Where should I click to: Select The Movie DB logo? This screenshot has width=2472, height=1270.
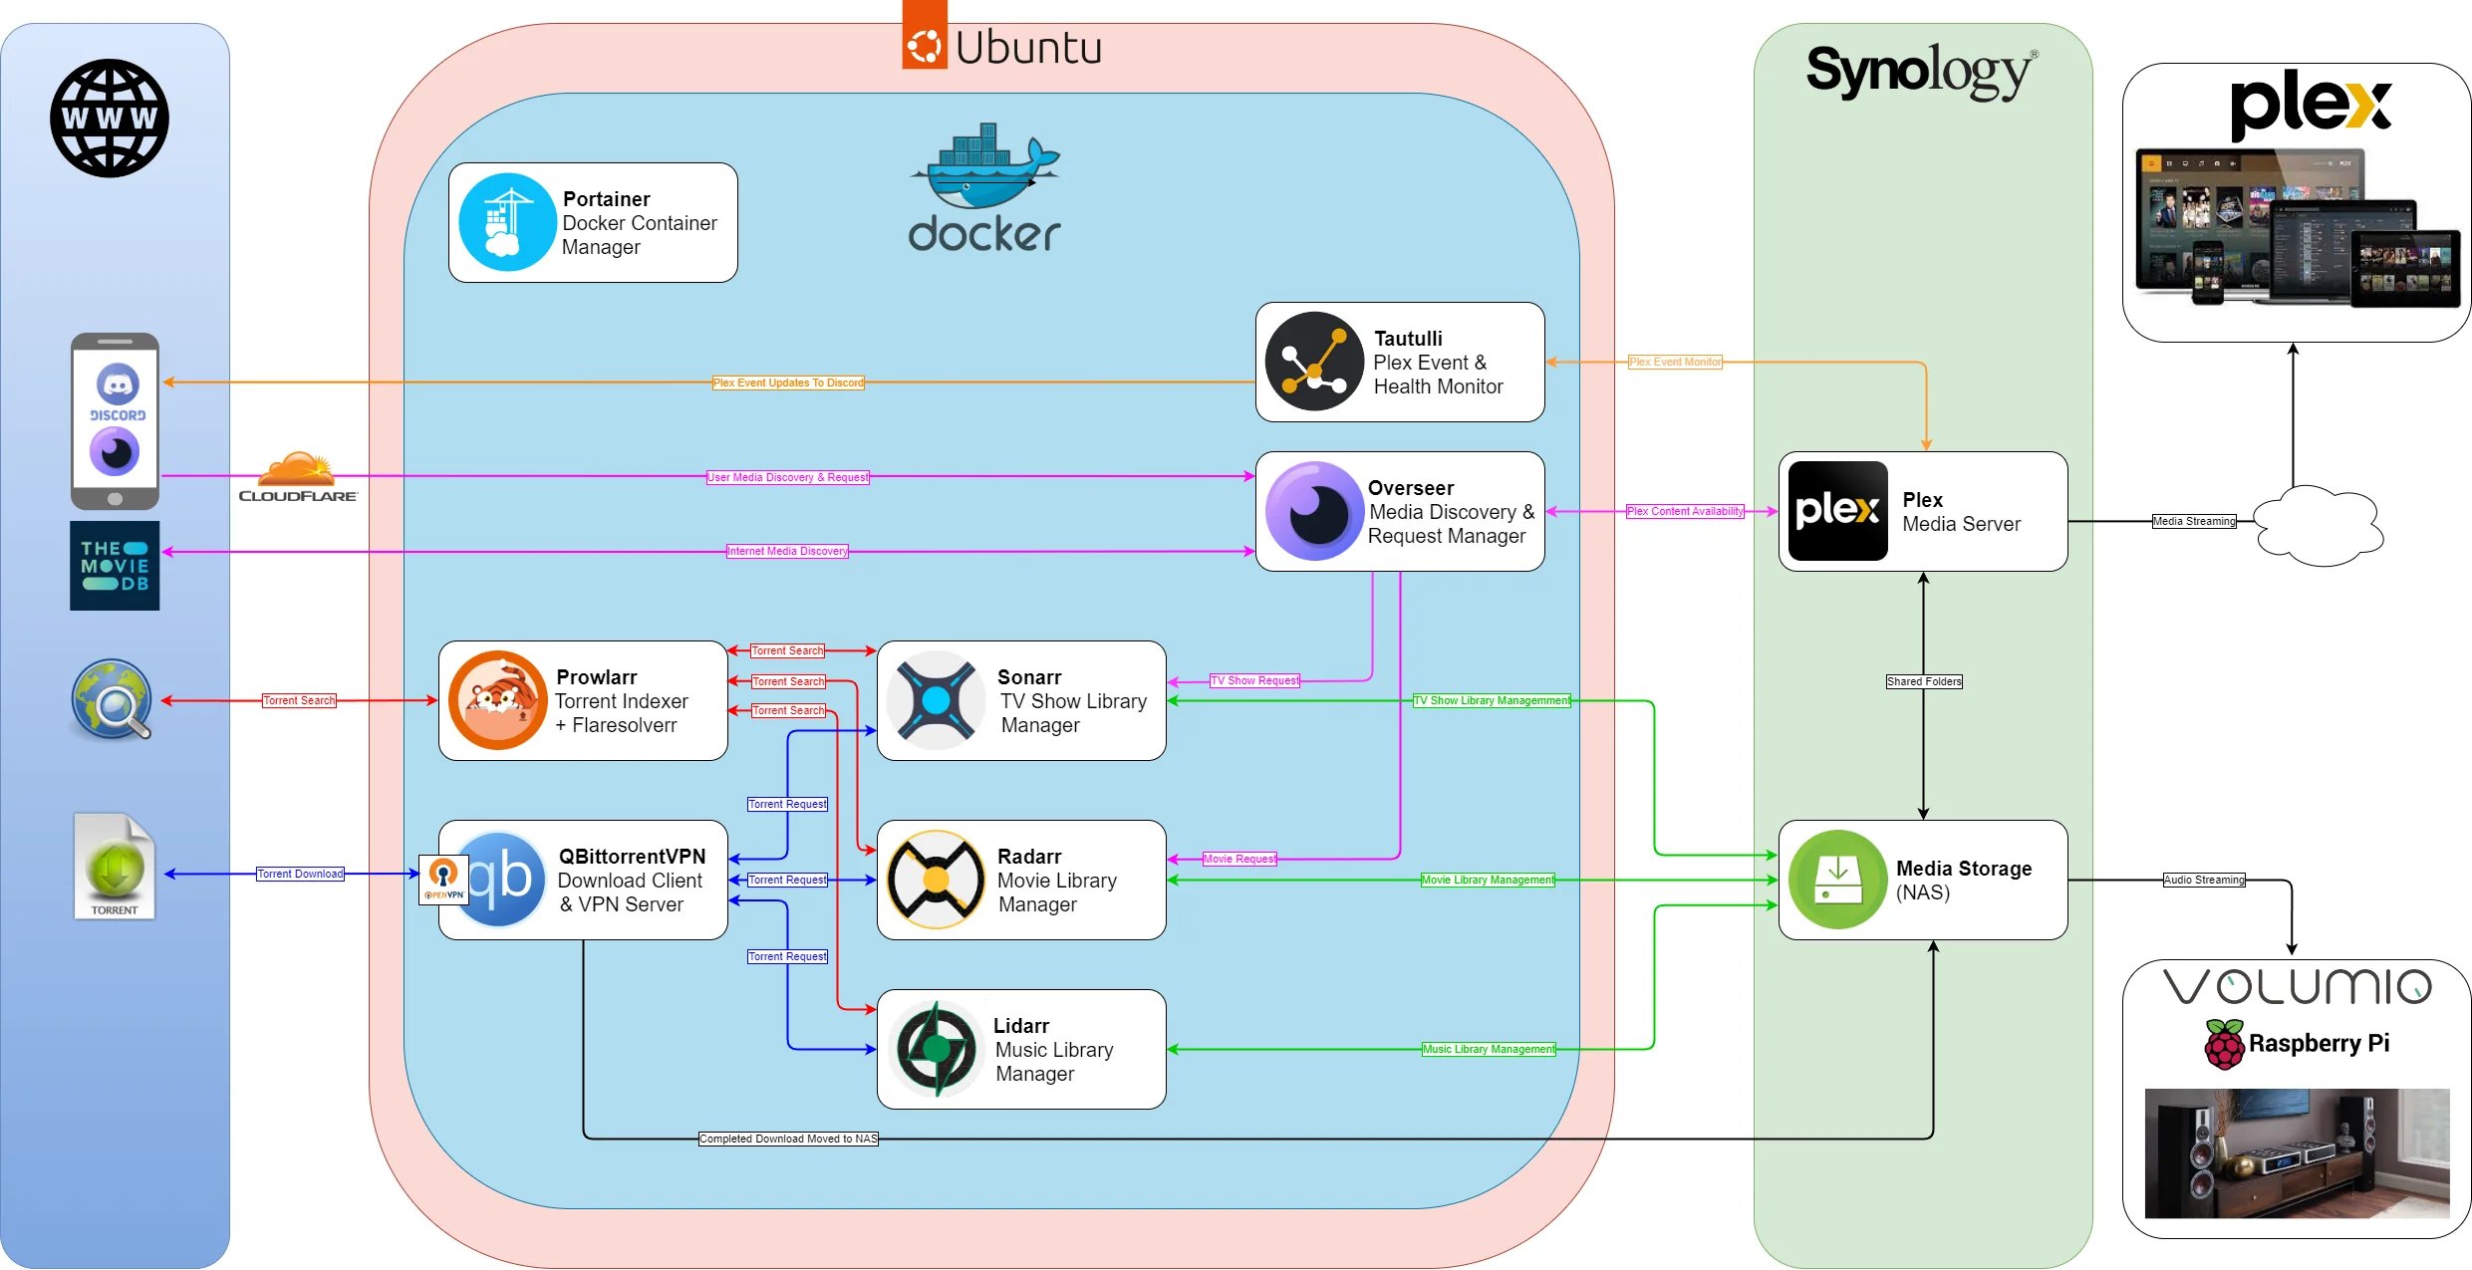point(115,566)
